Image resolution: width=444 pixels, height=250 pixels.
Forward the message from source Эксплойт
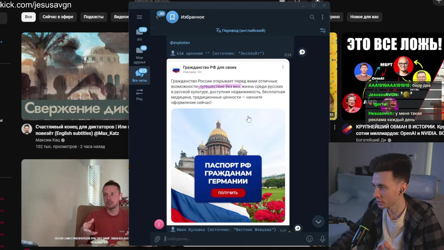tap(302, 52)
